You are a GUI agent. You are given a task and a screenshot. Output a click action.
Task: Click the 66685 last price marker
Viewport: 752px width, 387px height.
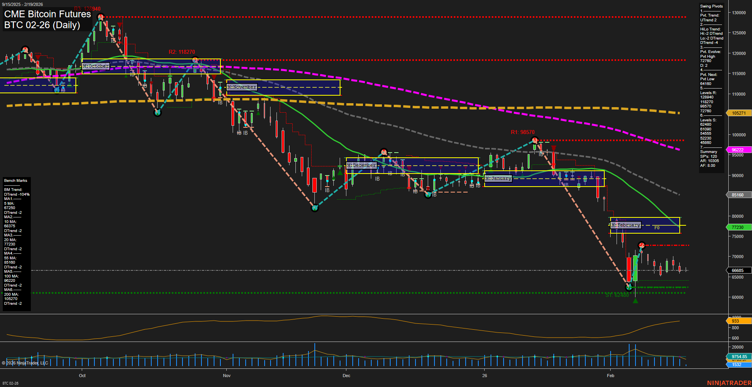(x=738, y=270)
